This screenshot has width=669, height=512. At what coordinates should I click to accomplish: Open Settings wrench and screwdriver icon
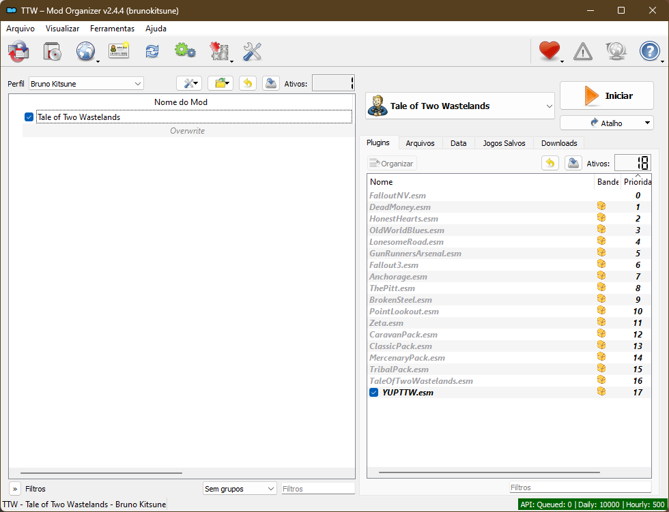(252, 52)
